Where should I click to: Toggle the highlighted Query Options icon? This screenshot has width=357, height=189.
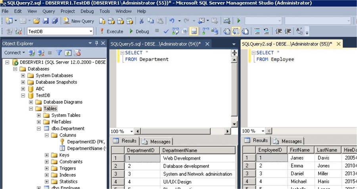[194, 31]
